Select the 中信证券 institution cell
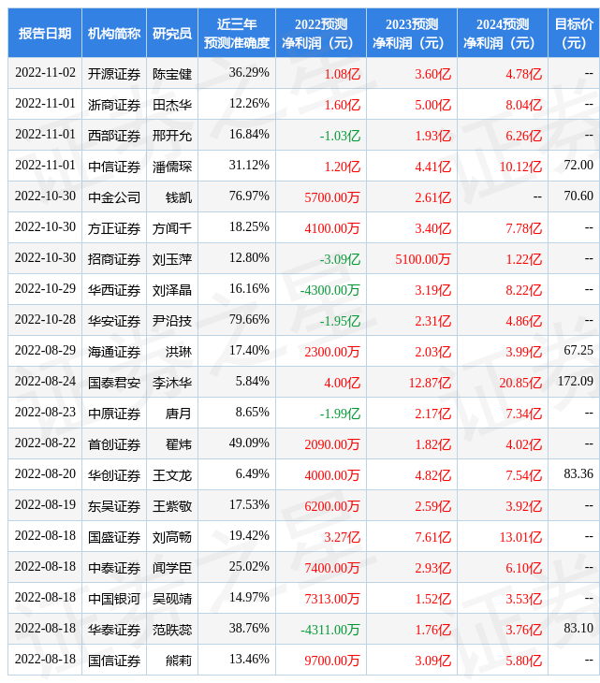The image size is (600, 683). tap(114, 167)
